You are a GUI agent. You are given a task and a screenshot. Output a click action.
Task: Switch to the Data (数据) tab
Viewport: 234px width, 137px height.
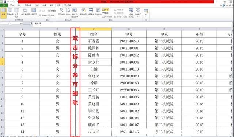coord(44,5)
